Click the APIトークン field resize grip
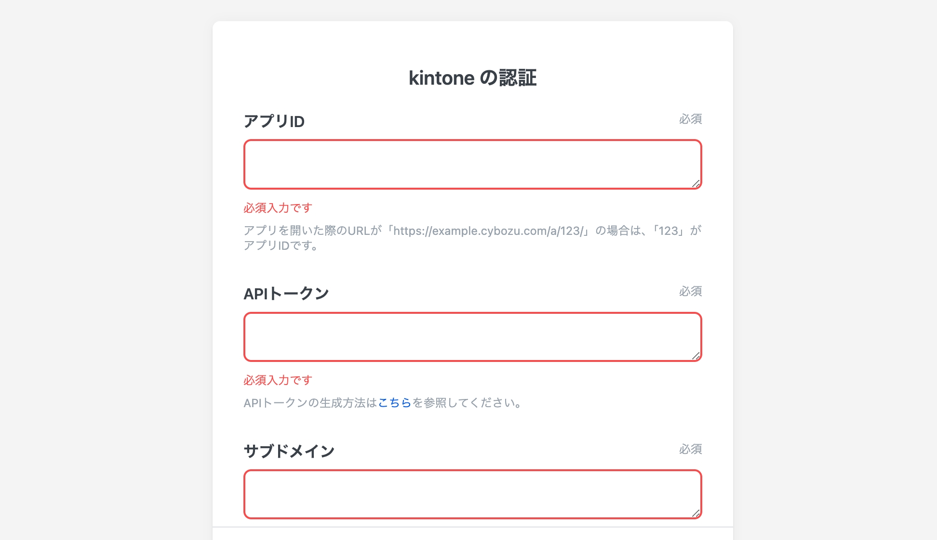The width and height of the screenshot is (937, 540). [x=696, y=356]
